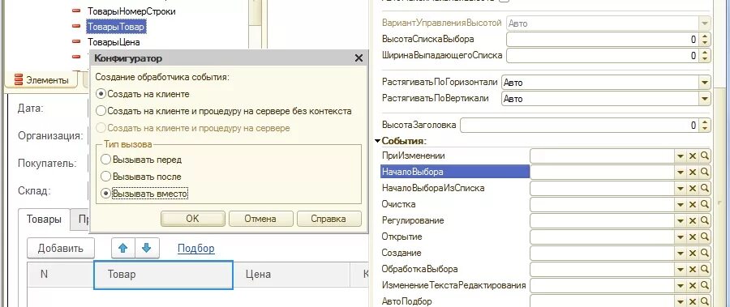Move row up with arrow icon

[x=123, y=248]
